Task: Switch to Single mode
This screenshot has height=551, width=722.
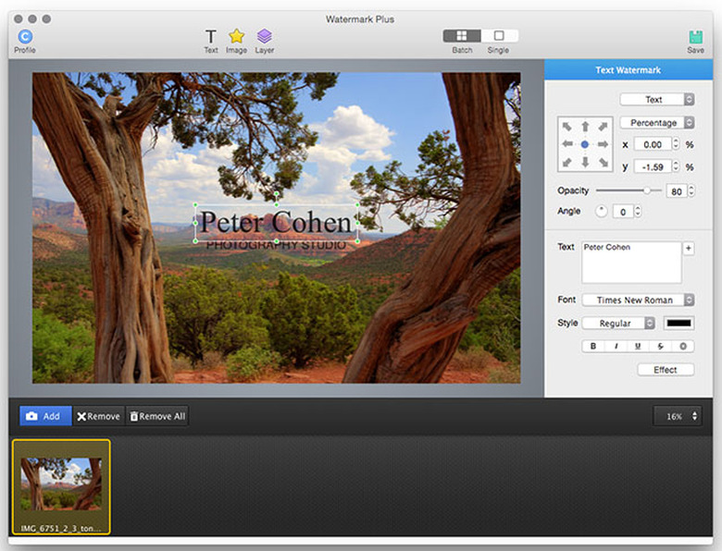Action: point(499,36)
